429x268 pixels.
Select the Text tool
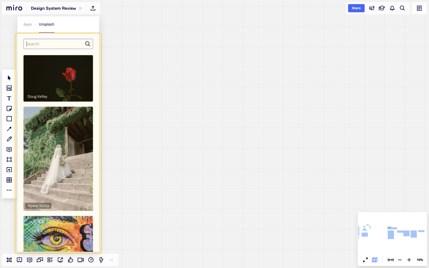coord(9,98)
